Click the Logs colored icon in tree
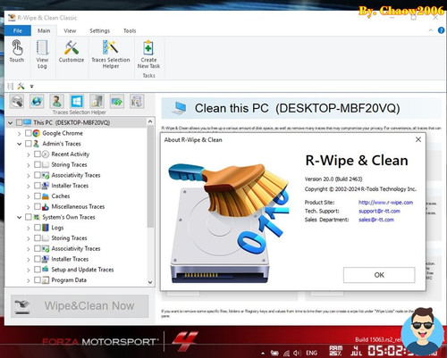This screenshot has height=358, width=447. pos(46,228)
